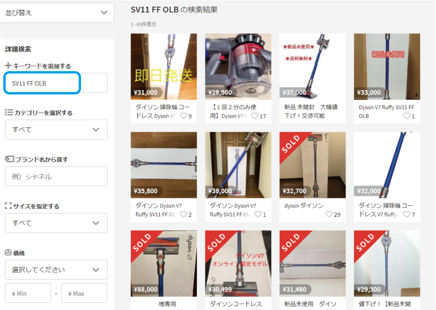The image size is (436, 310).
Task: Click the ¥ Min price field
Action: (28, 293)
